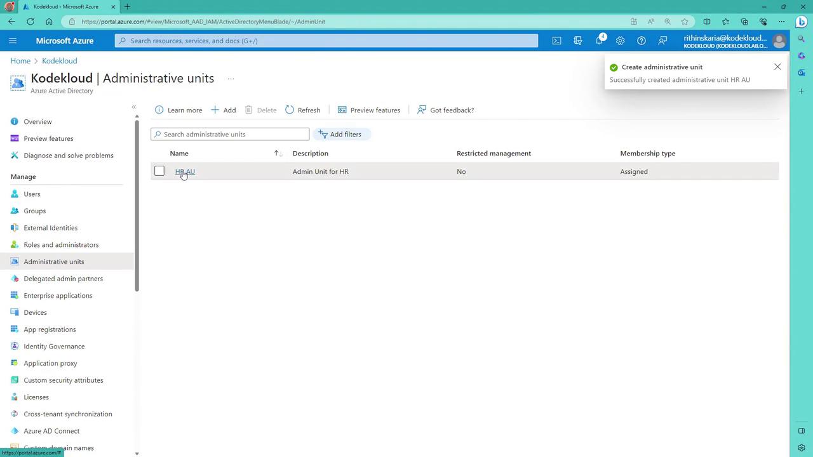Open Azure AD Connect

point(51,431)
